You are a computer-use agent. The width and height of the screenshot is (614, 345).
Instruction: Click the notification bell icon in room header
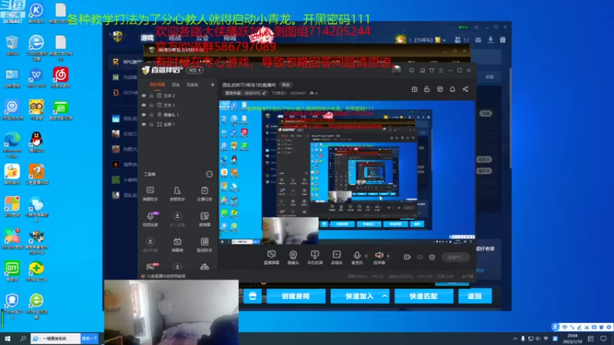click(x=452, y=89)
